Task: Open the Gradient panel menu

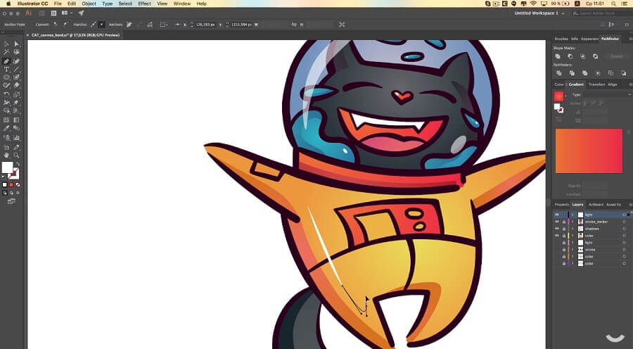Action: click(630, 84)
